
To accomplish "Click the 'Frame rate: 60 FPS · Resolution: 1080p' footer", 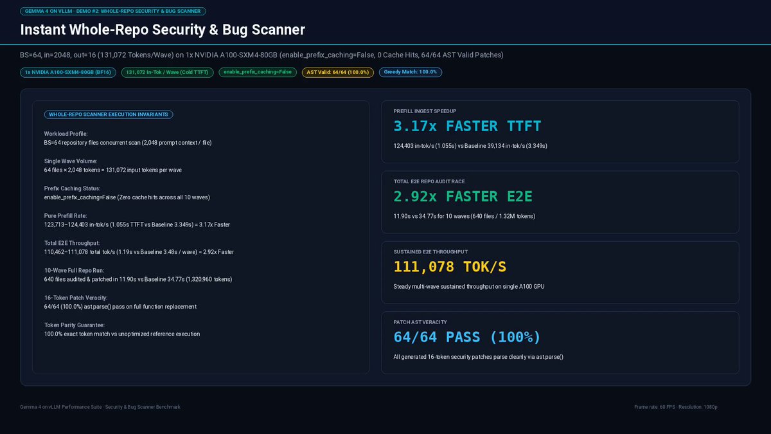I will click(675, 407).
